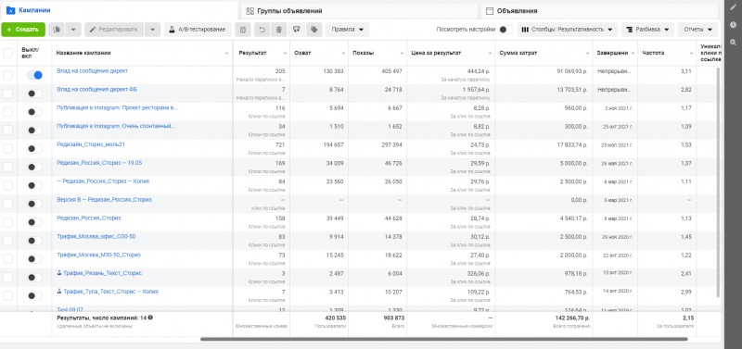Click the 'Цена за результат' column header
Screen dimensions: 742x349
point(451,53)
